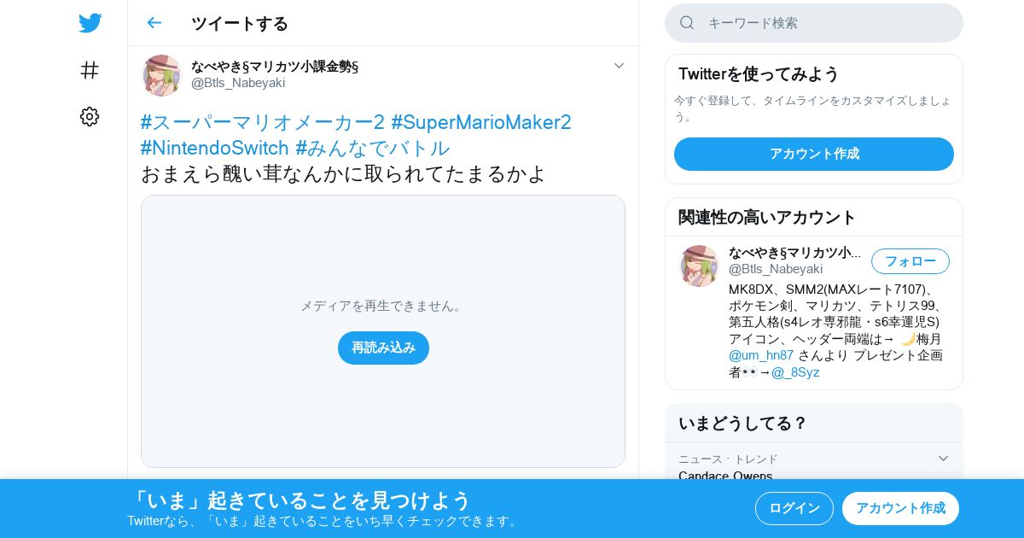Open the #スーパーマリオメーカー2 hashtag
This screenshot has width=1024, height=538.
(x=263, y=122)
